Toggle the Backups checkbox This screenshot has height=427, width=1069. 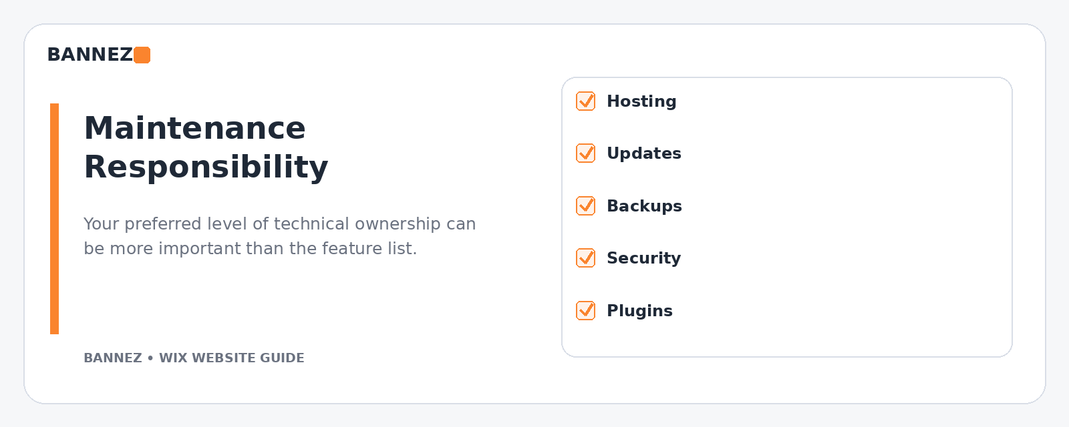pos(586,206)
